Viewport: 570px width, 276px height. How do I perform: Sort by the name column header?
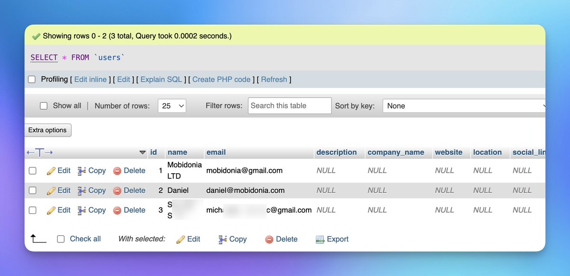[x=177, y=152]
